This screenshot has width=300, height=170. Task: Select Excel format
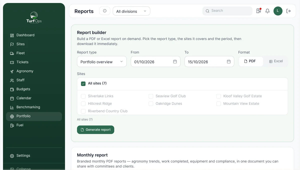pos(276,61)
